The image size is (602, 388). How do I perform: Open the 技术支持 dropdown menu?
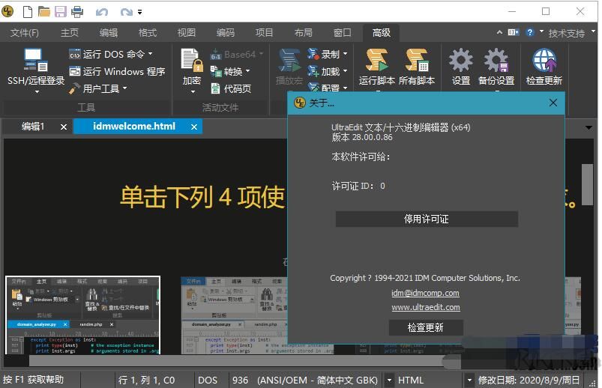[570, 33]
